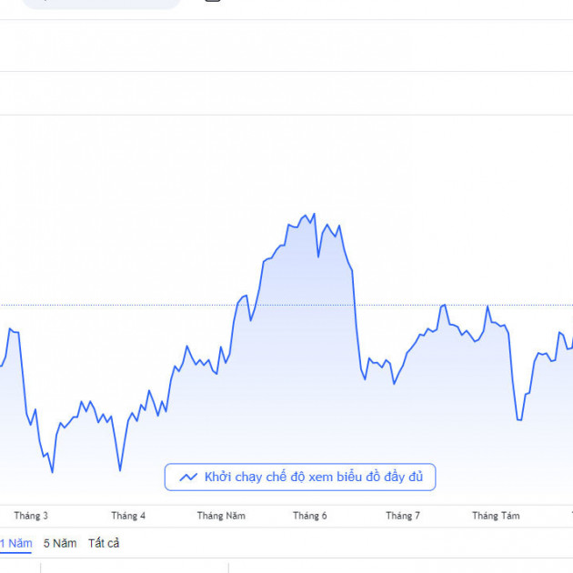Viewport: 573px width, 573px height.
Task: Click the Tháng 7 axis label
Action: [403, 516]
